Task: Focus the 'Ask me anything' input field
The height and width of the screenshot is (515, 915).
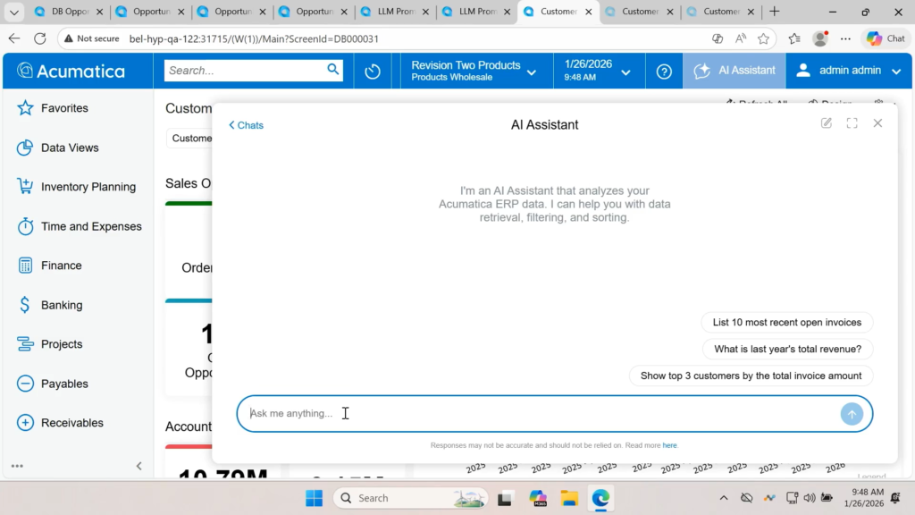Action: click(536, 414)
